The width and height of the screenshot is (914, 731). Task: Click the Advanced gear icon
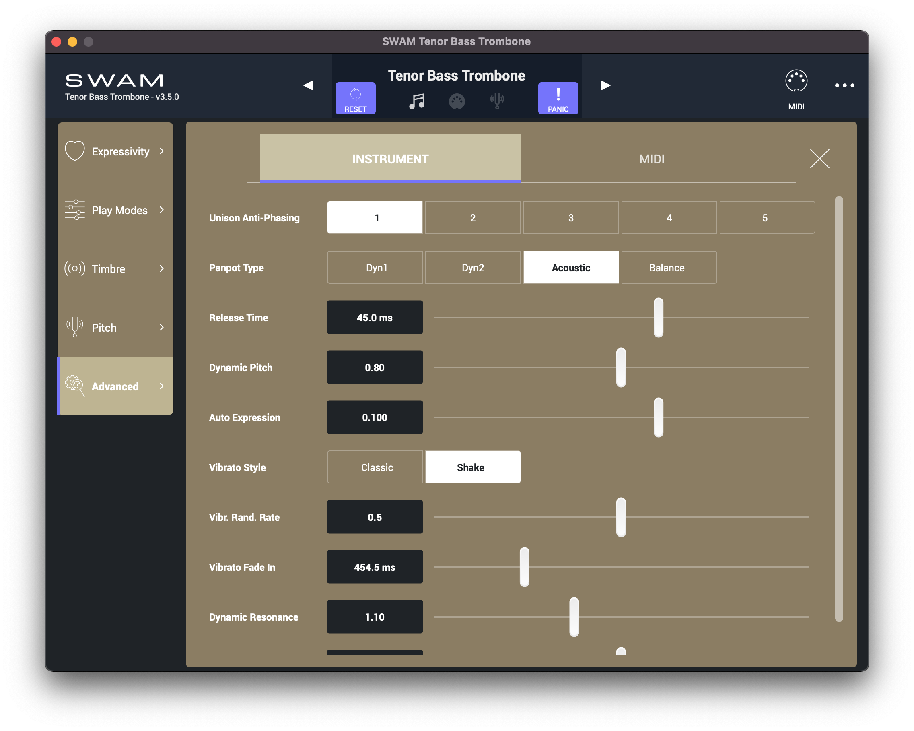tap(74, 386)
